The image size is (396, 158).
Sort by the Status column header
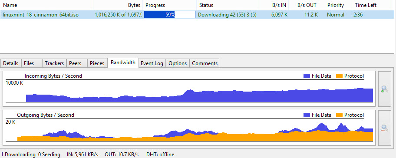click(x=227, y=5)
